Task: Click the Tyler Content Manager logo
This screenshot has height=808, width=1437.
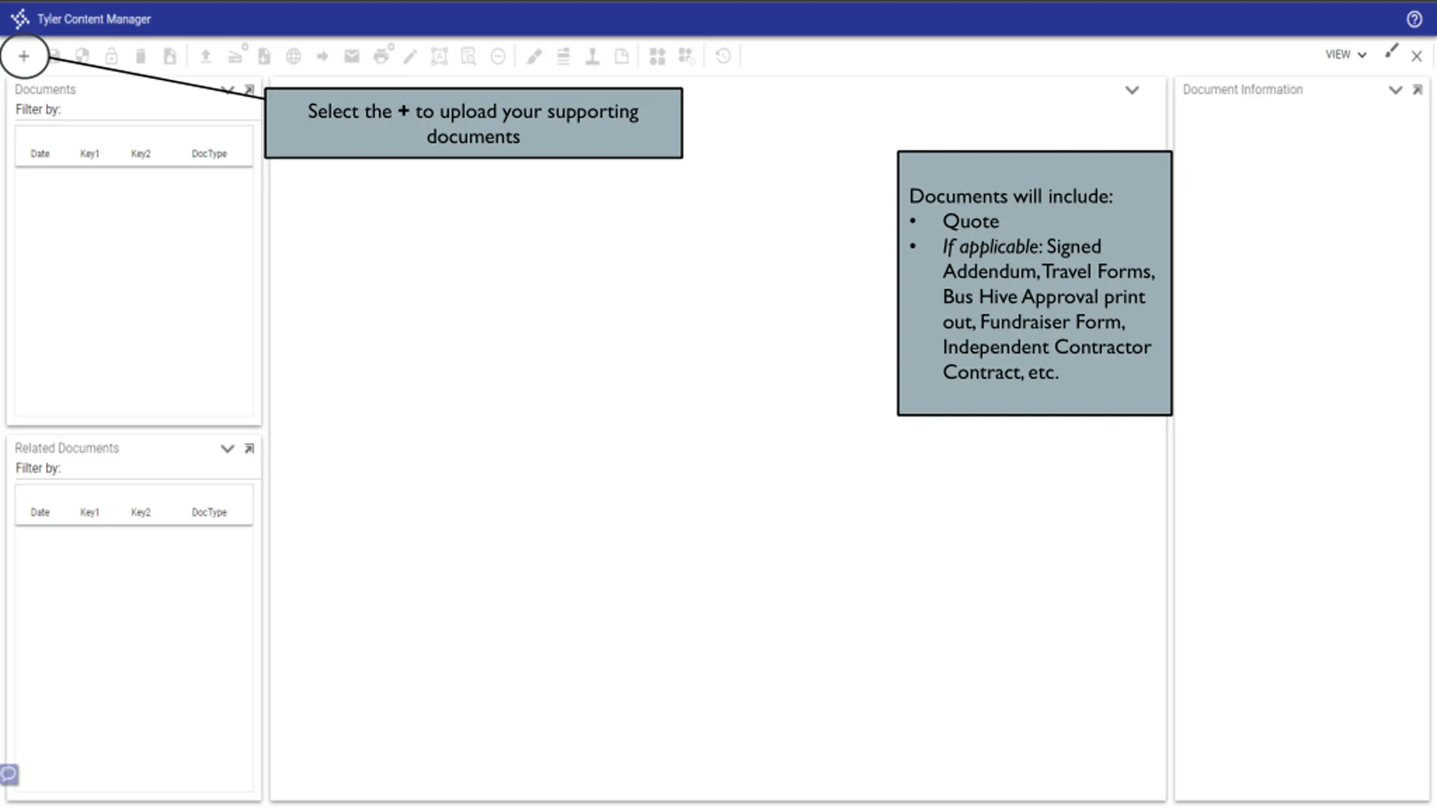Action: pos(20,19)
